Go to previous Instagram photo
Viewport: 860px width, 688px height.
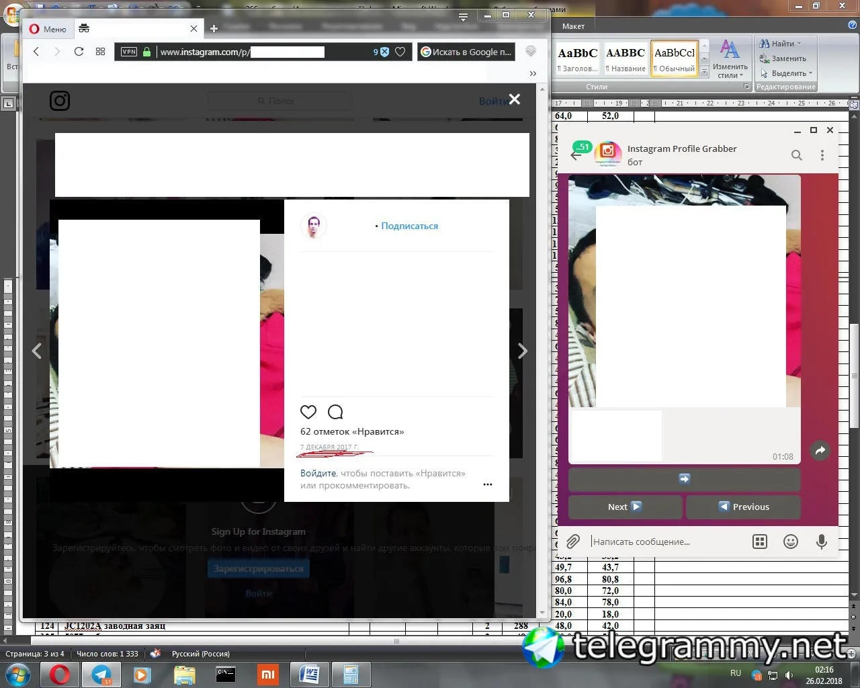click(37, 351)
